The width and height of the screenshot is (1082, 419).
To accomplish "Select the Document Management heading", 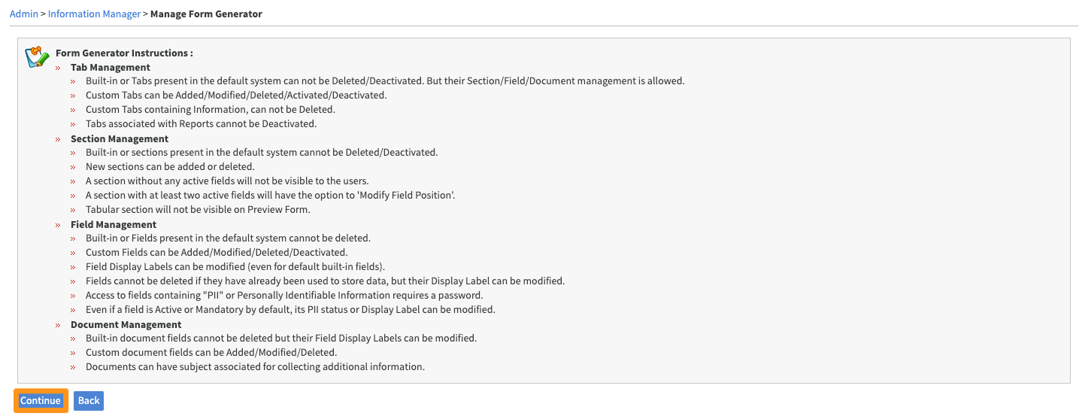I will tap(126, 324).
